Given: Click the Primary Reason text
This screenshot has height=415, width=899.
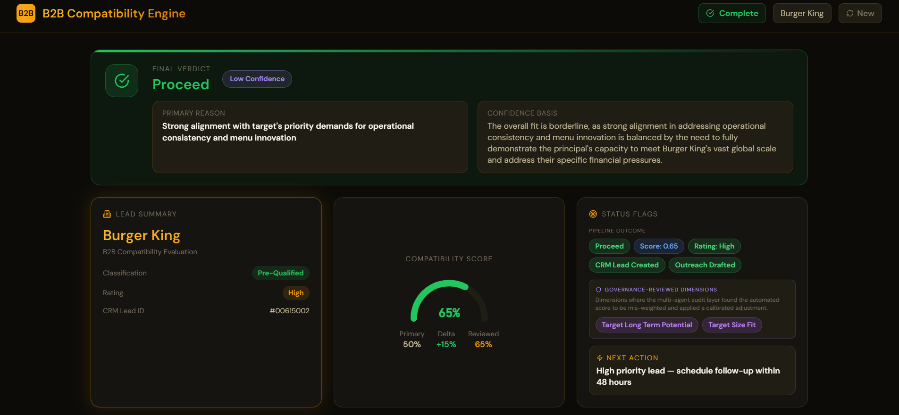Looking at the screenshot, I should [x=288, y=132].
